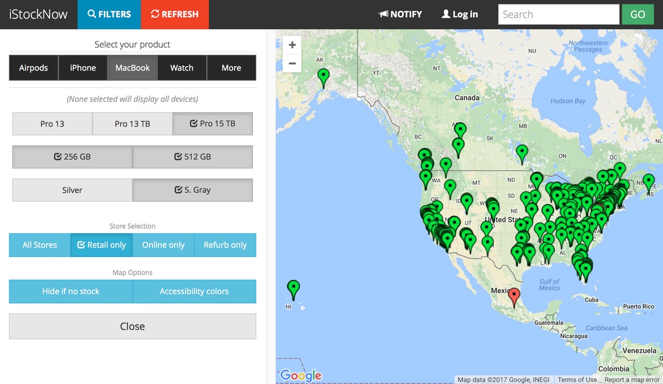
Task: Open the NOTIFY option
Action: click(401, 14)
